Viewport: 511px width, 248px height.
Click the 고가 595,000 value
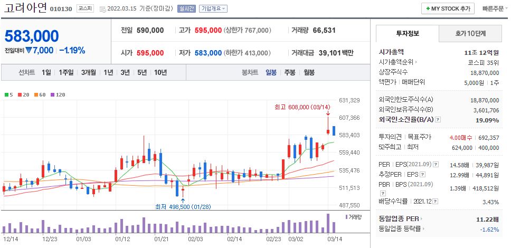pyautogui.click(x=208, y=31)
